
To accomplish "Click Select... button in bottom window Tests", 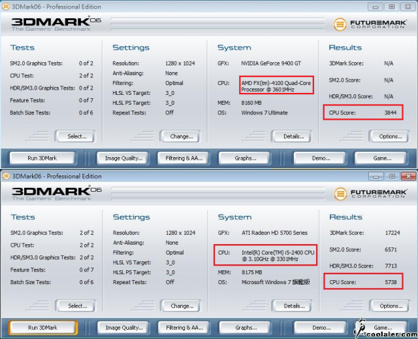I will pyautogui.click(x=76, y=306).
